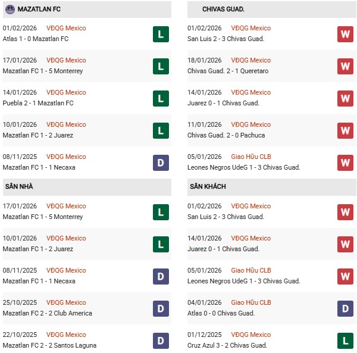Click the L badge for Mazatlan 1-5 Monterrey on 17/01/2026 in top list
Image resolution: width=357 pixels, height=353 pixels.
click(x=161, y=66)
